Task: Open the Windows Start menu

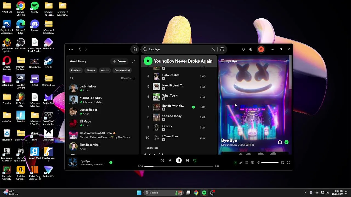Action: click(x=139, y=193)
